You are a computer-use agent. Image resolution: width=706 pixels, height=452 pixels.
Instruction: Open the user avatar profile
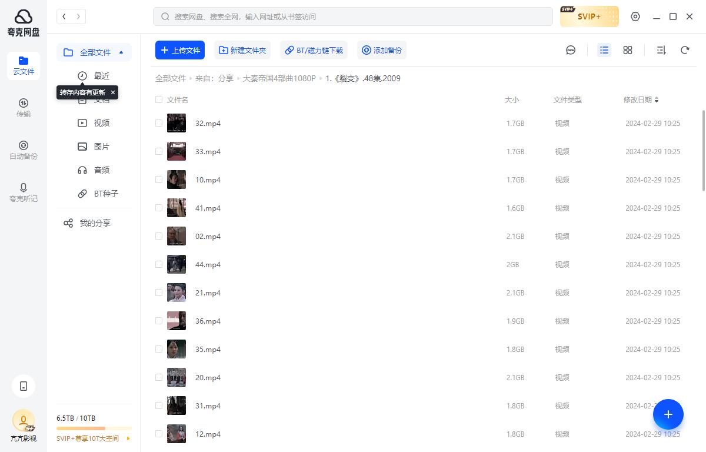[x=24, y=421]
